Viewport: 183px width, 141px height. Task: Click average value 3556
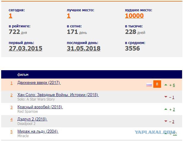(x=132, y=48)
